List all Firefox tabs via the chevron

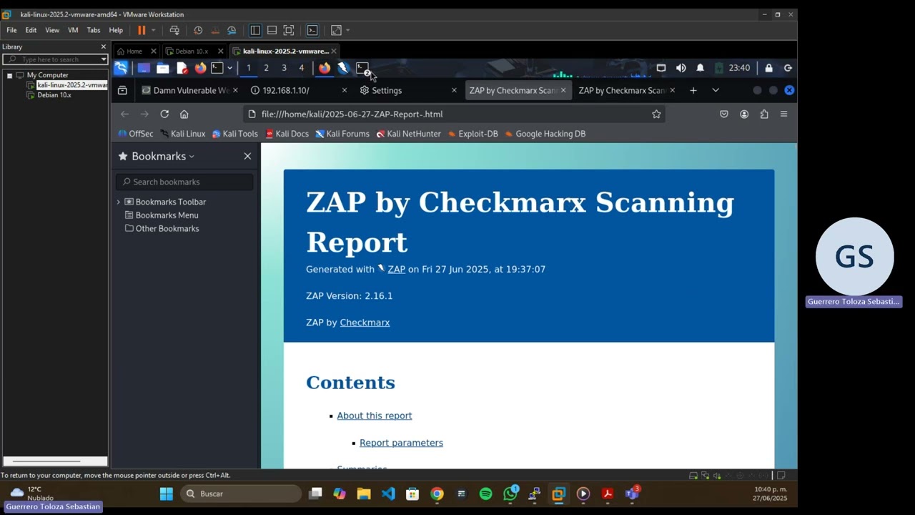pos(716,90)
